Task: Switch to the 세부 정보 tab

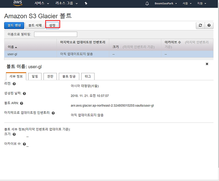Action: [16, 76]
